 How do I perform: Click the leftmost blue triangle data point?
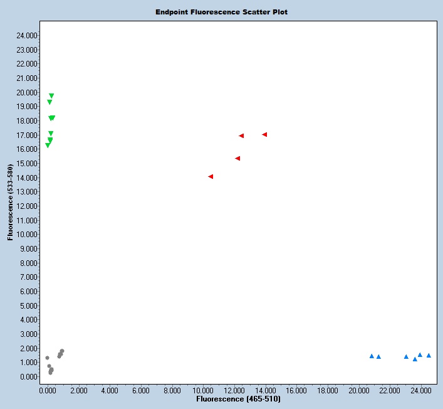pos(372,356)
